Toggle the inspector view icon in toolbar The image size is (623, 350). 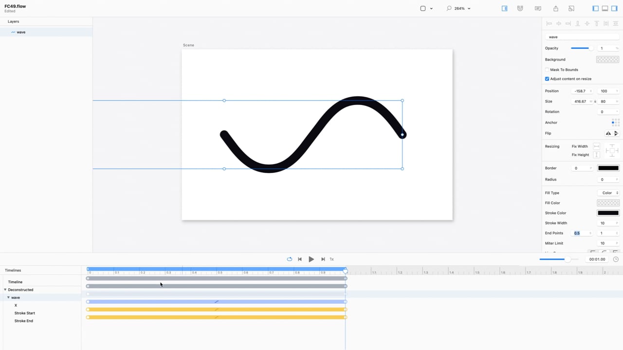coord(504,8)
